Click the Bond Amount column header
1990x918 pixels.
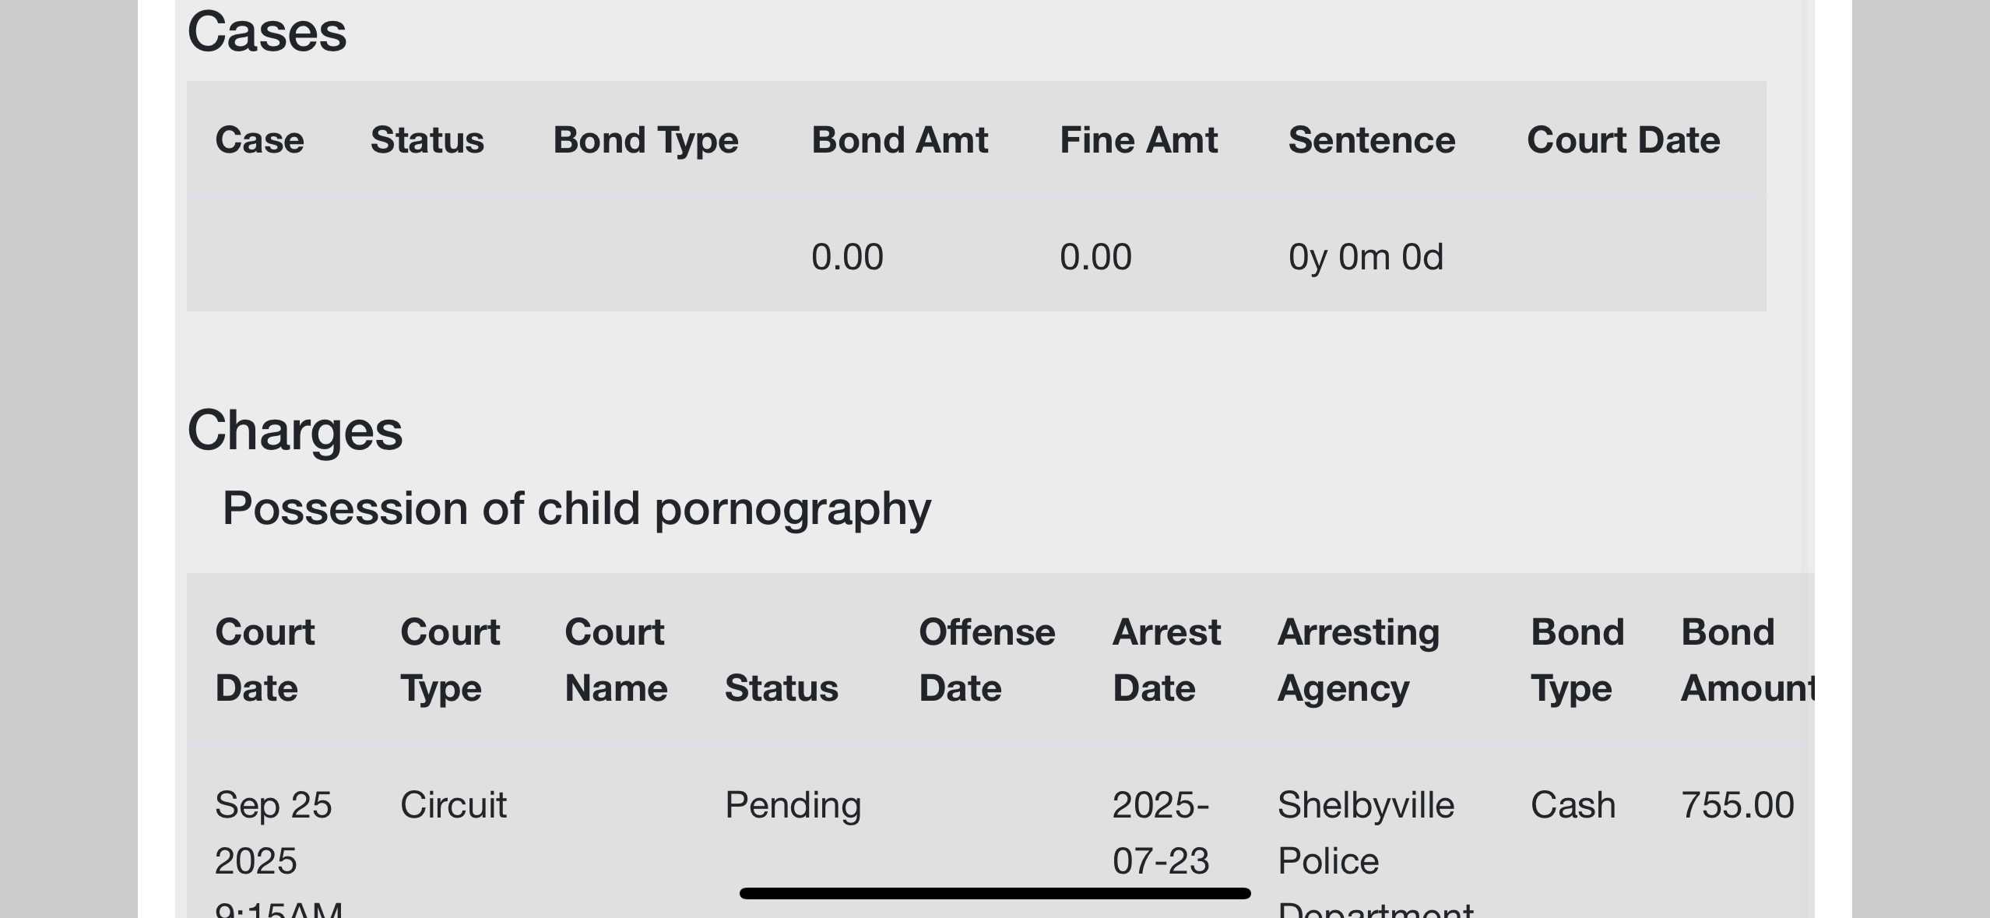(1748, 660)
